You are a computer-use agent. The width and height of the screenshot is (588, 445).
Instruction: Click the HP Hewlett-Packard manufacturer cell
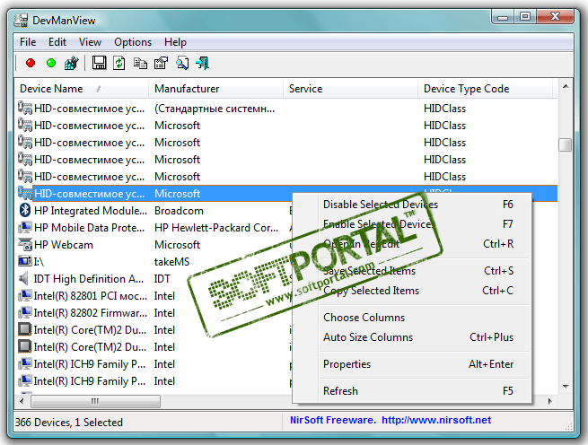[216, 228]
